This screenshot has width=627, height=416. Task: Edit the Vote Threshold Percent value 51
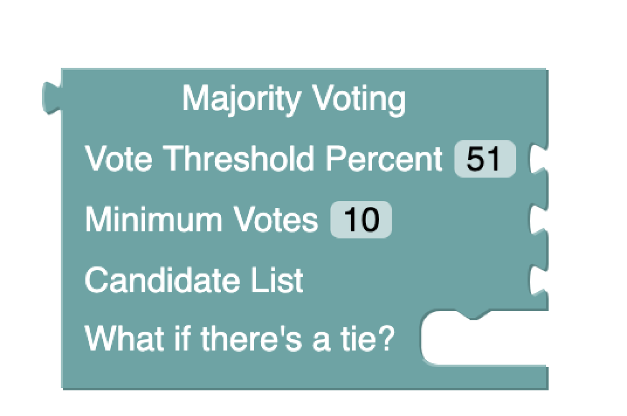(484, 159)
